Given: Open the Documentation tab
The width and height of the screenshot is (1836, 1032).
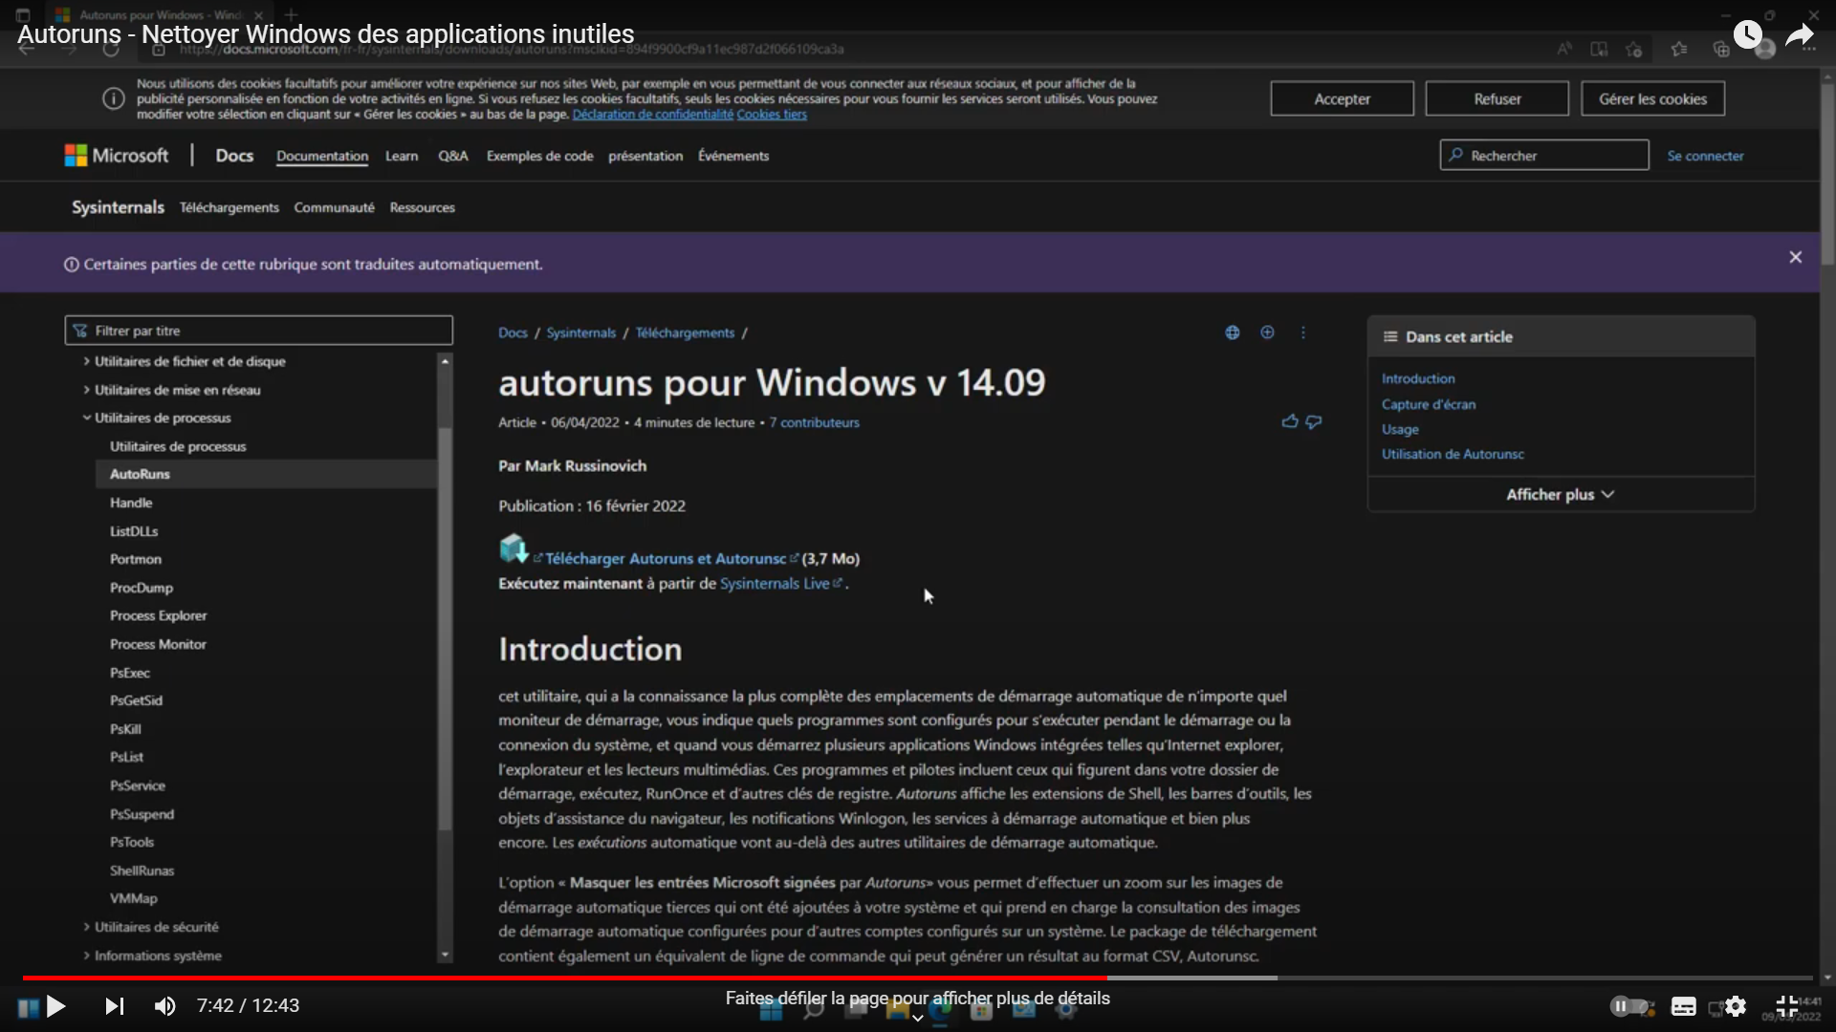Looking at the screenshot, I should pos(321,156).
